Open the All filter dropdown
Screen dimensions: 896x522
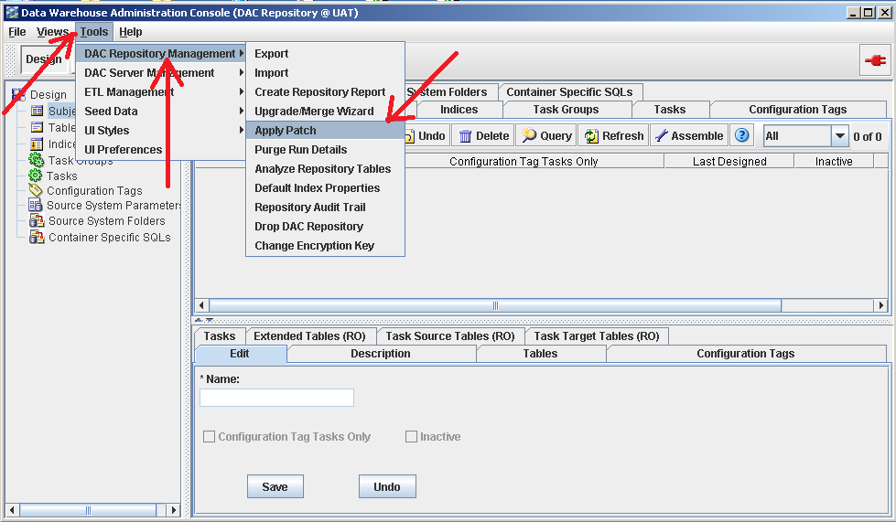(839, 136)
